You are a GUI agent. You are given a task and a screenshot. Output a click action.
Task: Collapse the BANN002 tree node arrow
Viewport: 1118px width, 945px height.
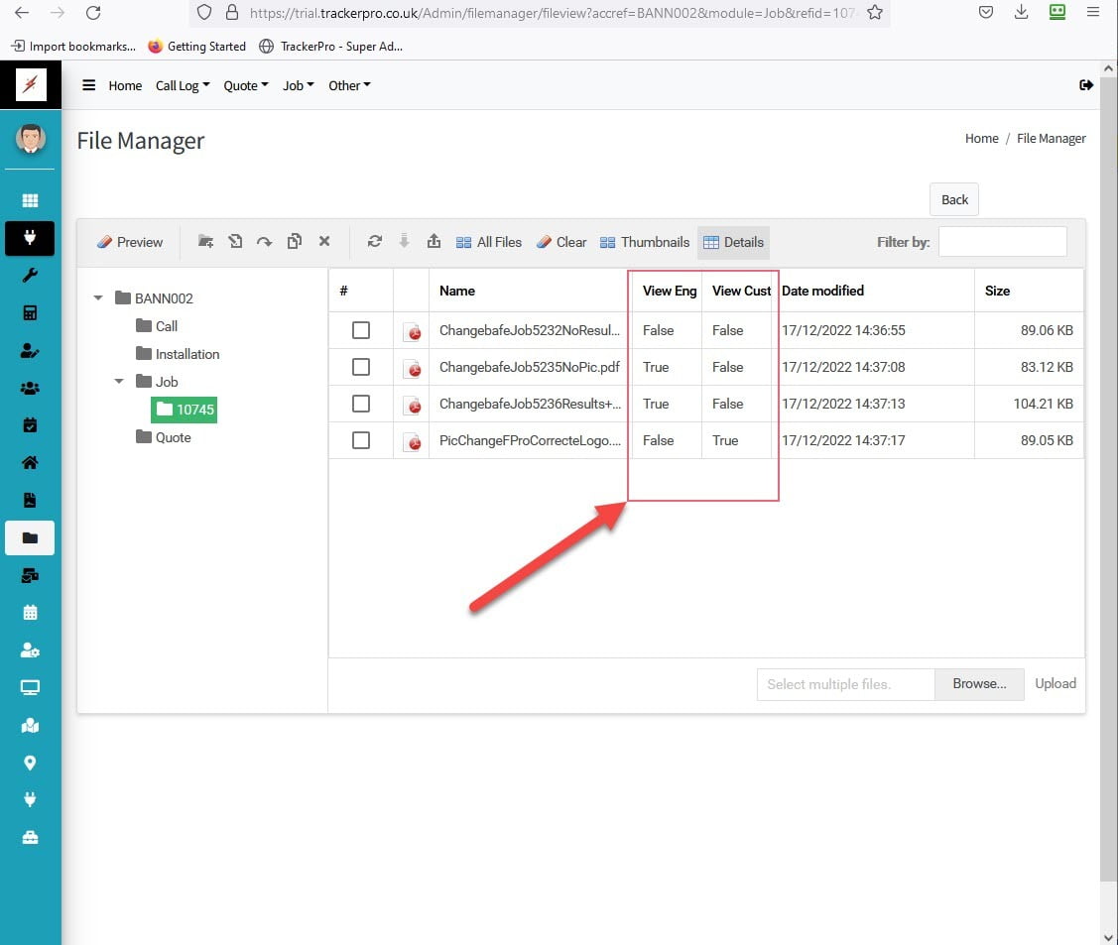[98, 298]
